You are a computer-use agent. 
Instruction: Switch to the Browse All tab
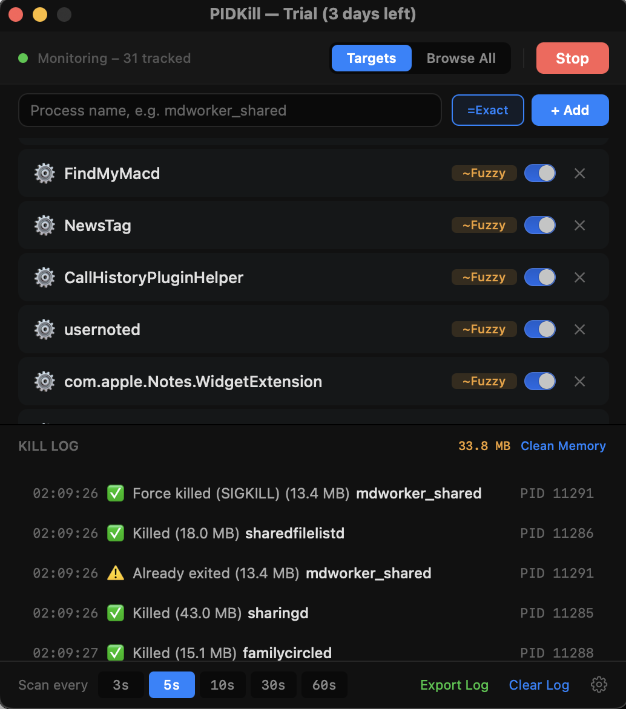(x=461, y=59)
